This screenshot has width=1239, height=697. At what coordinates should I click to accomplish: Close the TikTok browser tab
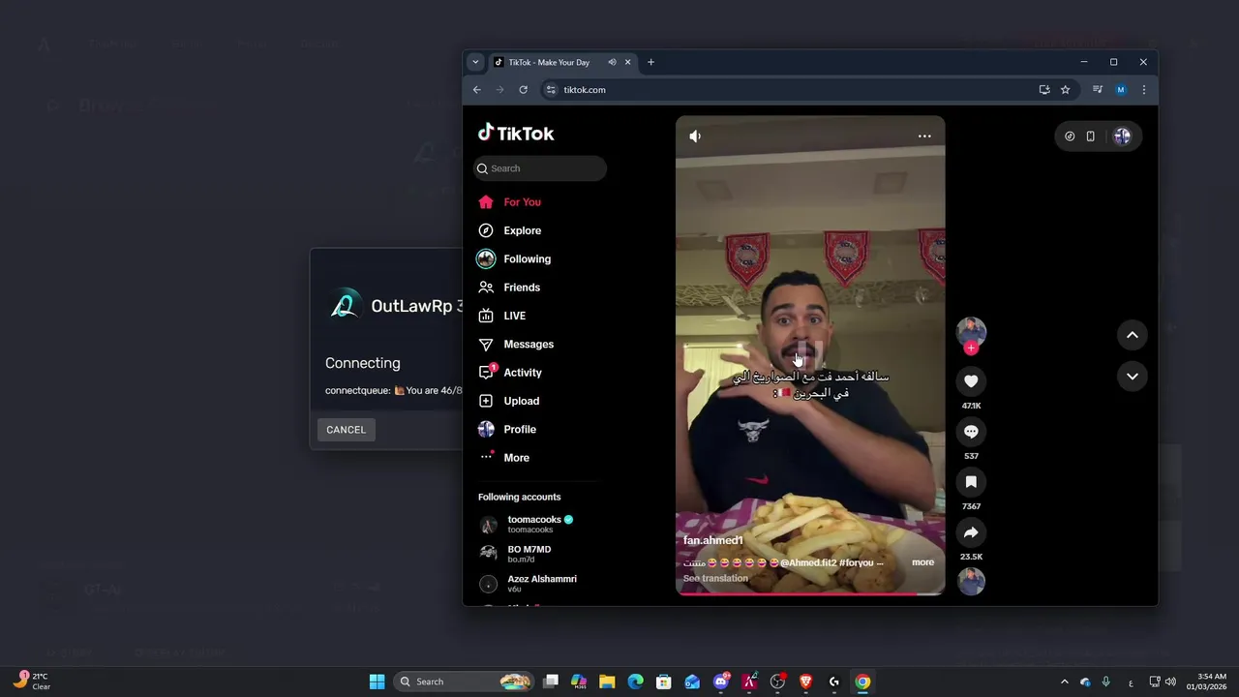(627, 62)
